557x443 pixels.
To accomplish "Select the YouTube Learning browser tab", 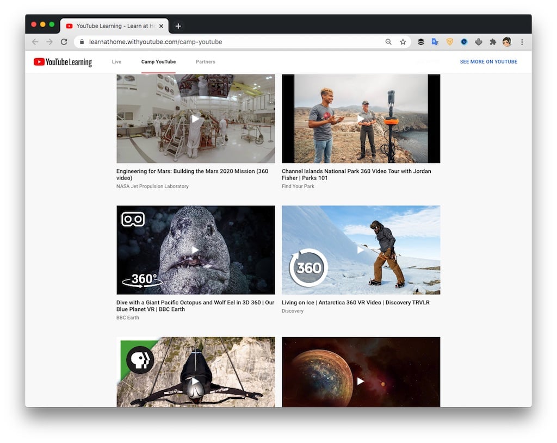I will (x=114, y=26).
